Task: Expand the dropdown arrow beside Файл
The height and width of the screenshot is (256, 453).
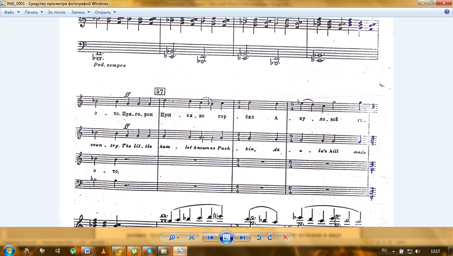Action: pos(18,12)
